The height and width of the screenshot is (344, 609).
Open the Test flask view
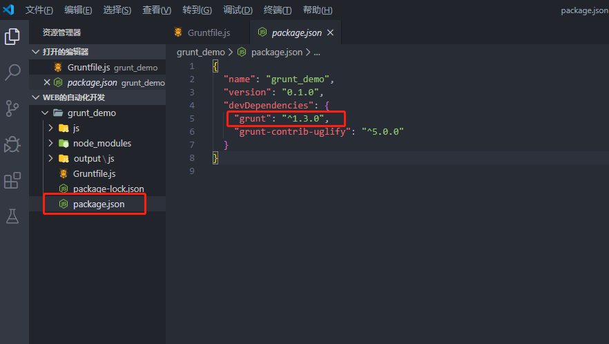(12, 216)
